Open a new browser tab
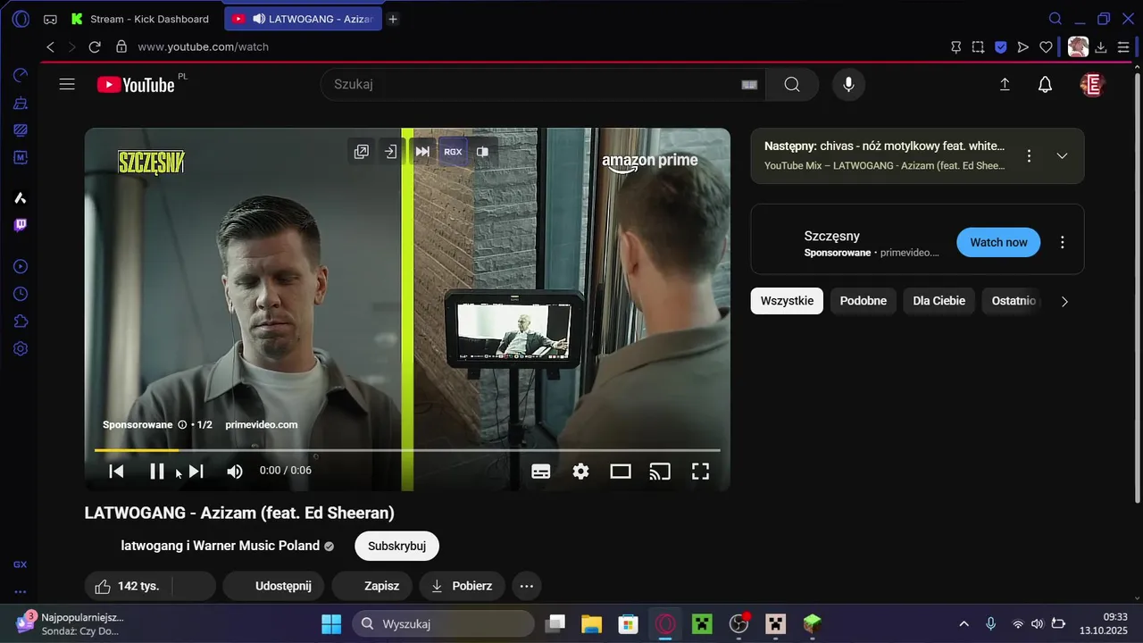 pyautogui.click(x=393, y=19)
